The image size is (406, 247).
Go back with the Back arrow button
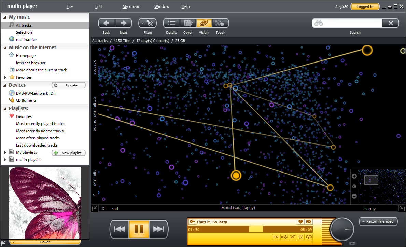click(107, 23)
